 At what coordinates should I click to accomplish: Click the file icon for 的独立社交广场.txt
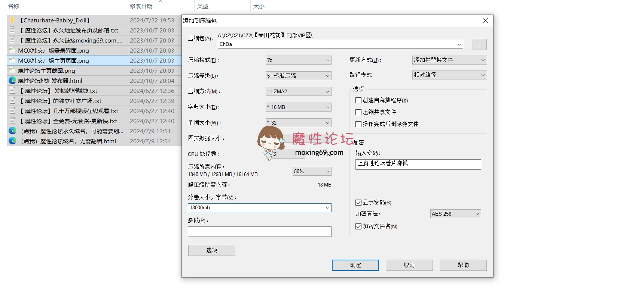pos(12,100)
